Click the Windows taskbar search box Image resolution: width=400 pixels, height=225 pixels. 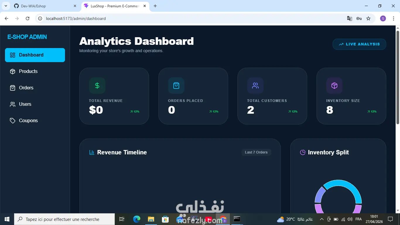(x=64, y=219)
